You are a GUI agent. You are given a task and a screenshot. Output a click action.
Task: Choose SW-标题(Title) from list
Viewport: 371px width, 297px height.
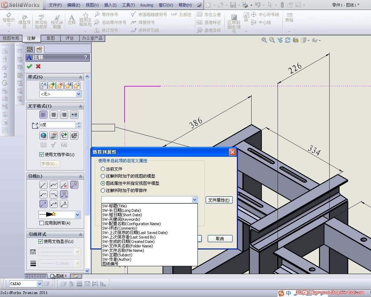(149, 206)
